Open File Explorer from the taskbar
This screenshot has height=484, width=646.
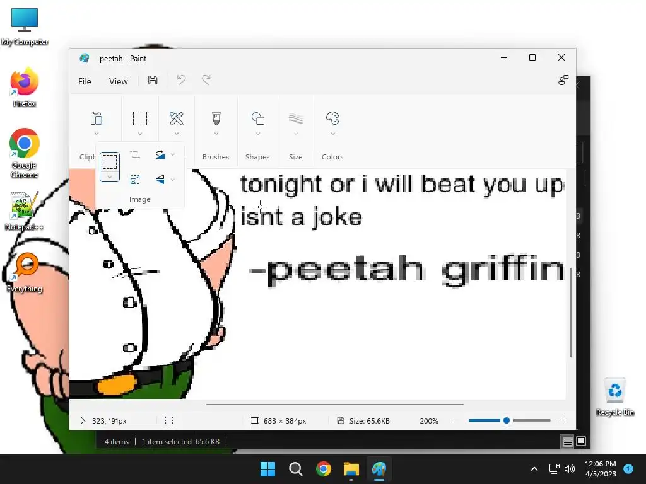click(x=351, y=469)
